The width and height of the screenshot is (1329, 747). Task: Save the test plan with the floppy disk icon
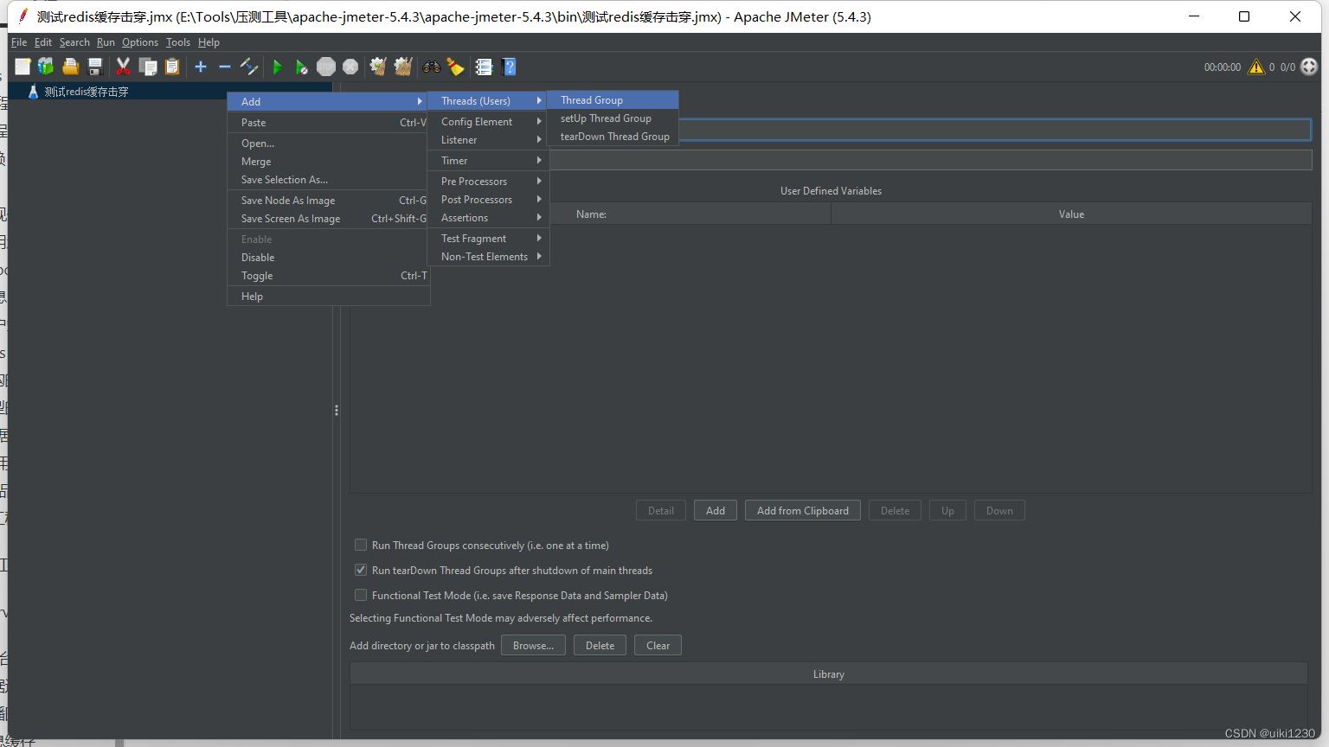[95, 67]
